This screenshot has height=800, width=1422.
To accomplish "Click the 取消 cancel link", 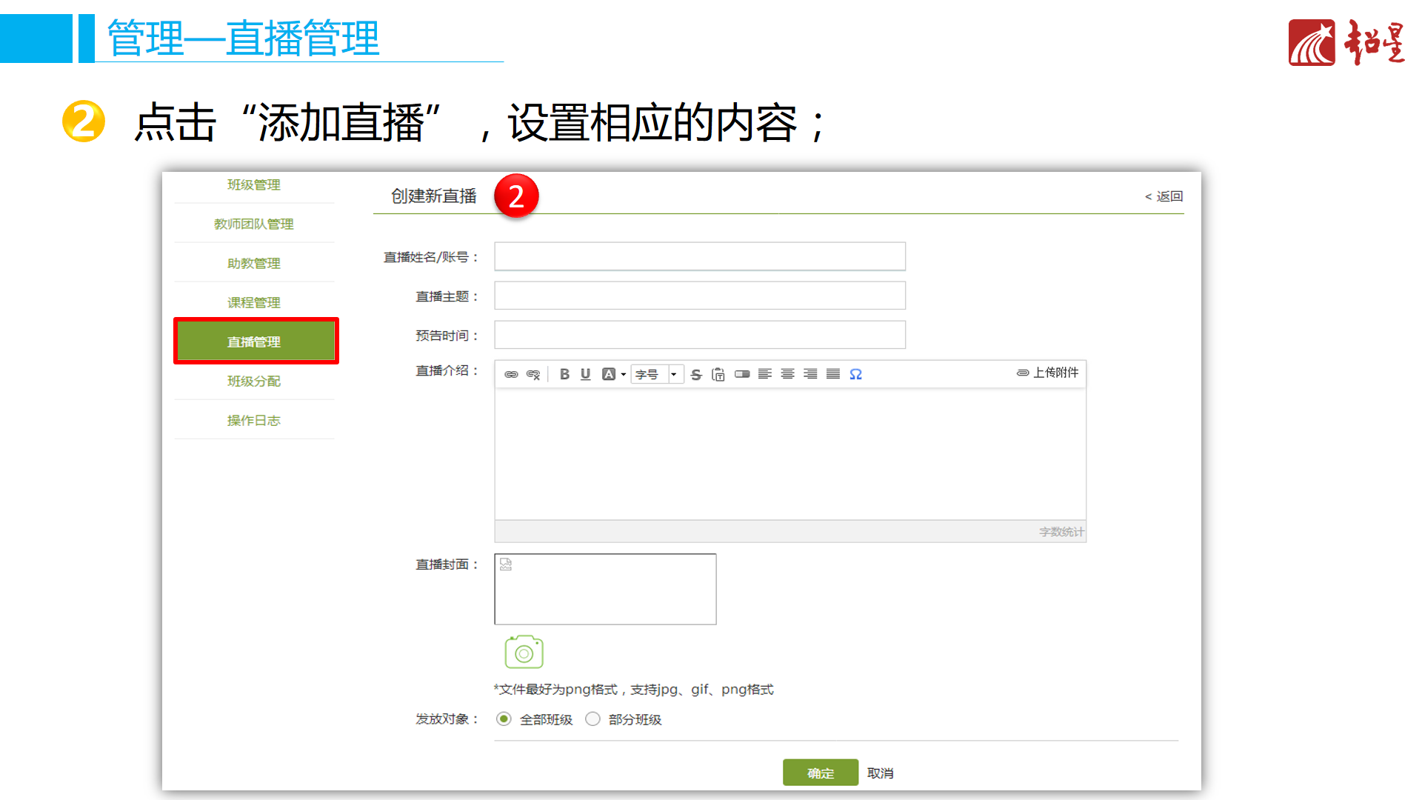I will coord(880,773).
